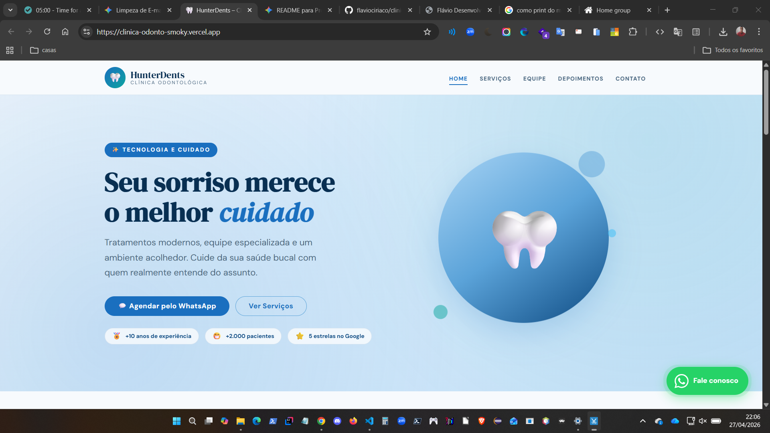Open the Chrome three-dot menu
Viewport: 770px width, 433px height.
tap(759, 32)
